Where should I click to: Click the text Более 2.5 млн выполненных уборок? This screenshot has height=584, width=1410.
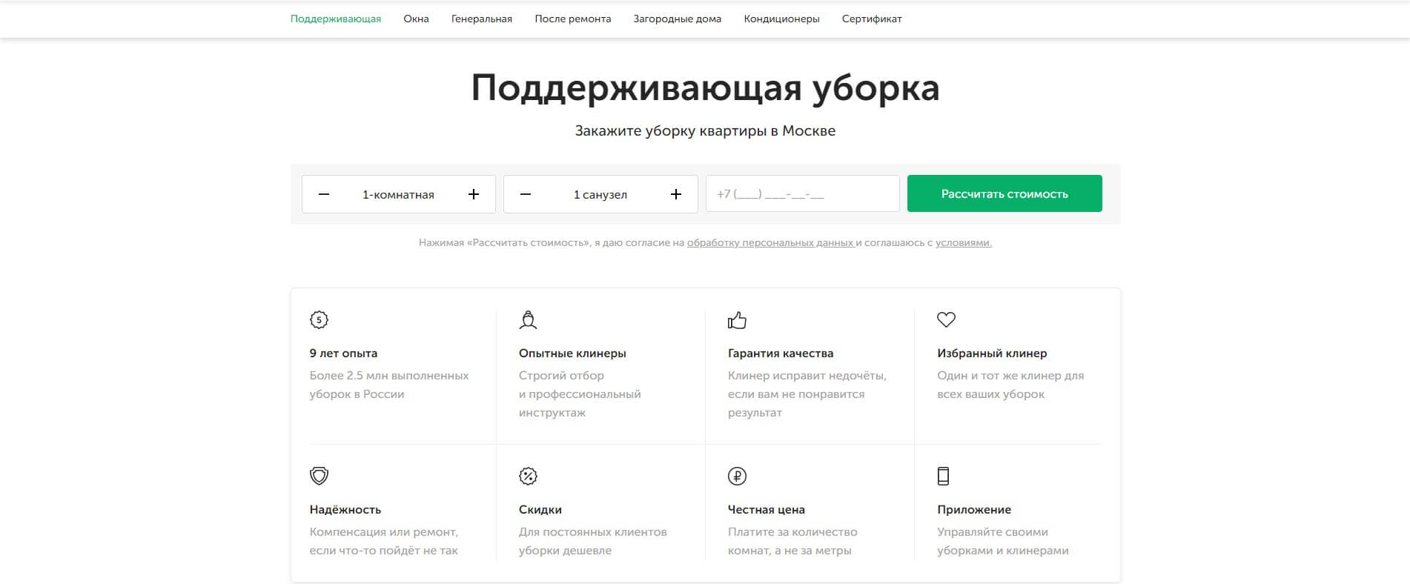389,385
